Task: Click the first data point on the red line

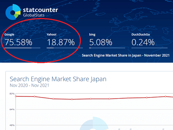Action: pos(16,96)
